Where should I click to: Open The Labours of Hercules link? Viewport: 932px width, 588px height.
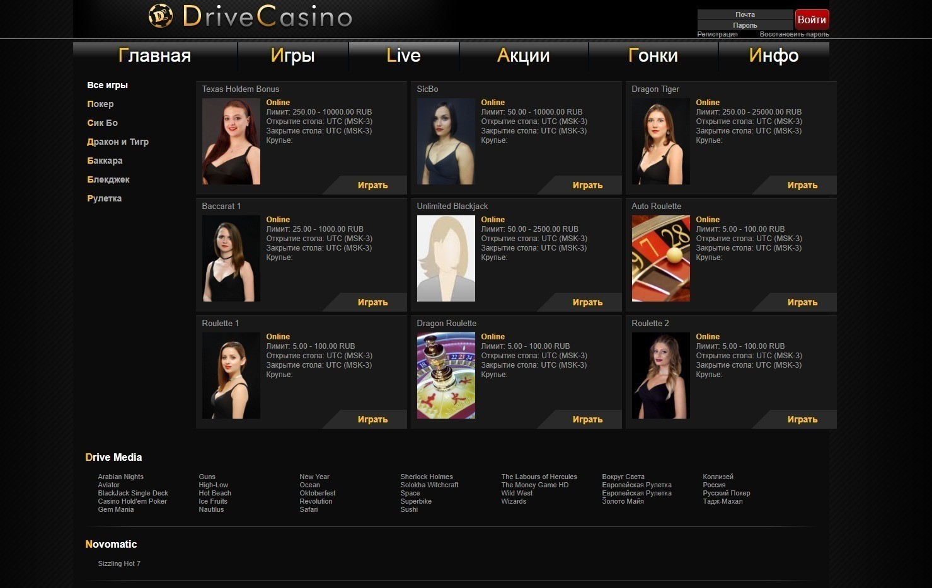point(539,477)
